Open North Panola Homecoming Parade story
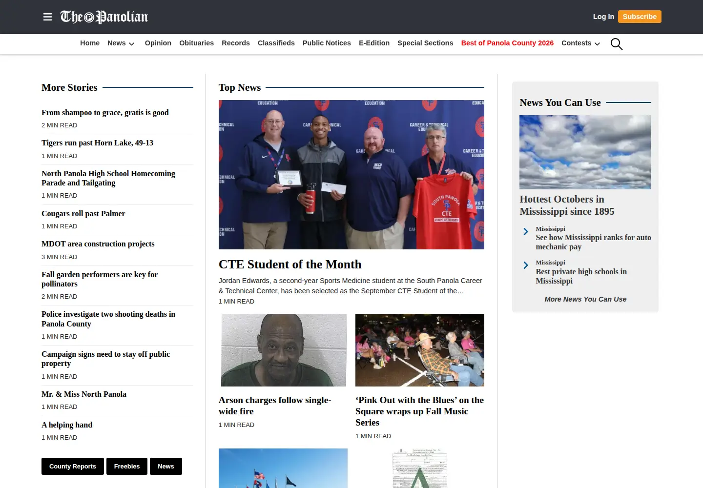This screenshot has height=488, width=703. tap(108, 178)
